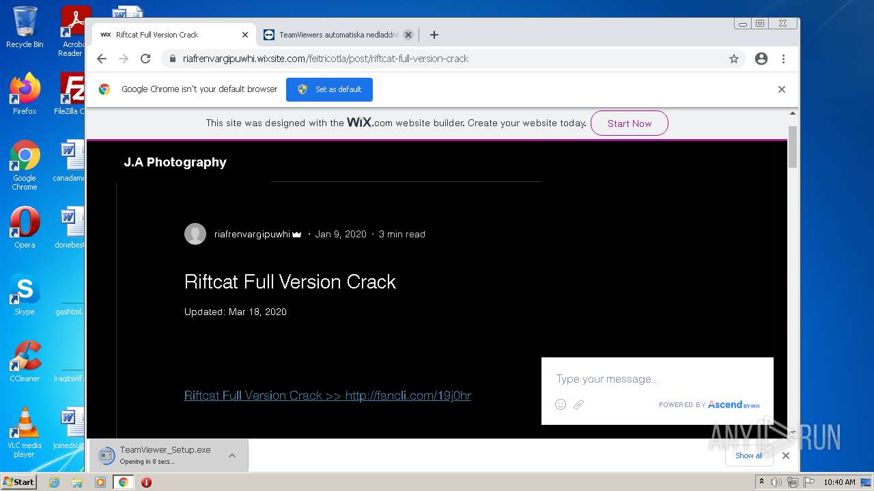Open the media player taskbar icon
The height and width of the screenshot is (491, 874).
pyautogui.click(x=100, y=482)
